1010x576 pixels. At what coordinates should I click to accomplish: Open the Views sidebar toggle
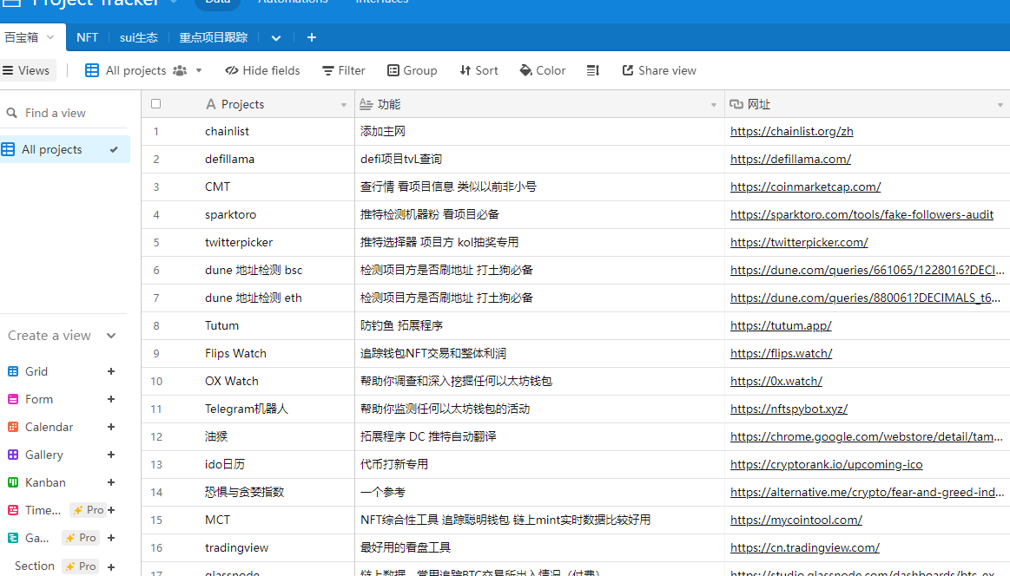pos(26,70)
